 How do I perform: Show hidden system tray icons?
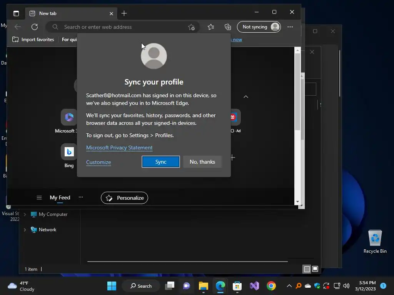[289, 286]
